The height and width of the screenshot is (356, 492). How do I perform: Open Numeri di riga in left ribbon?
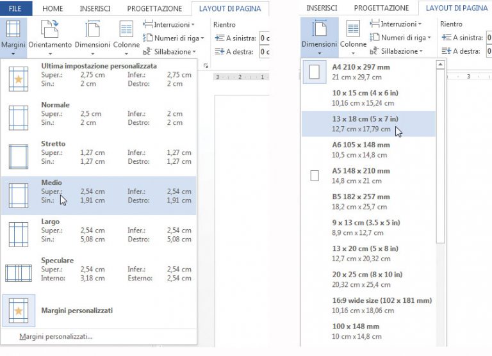coord(174,38)
